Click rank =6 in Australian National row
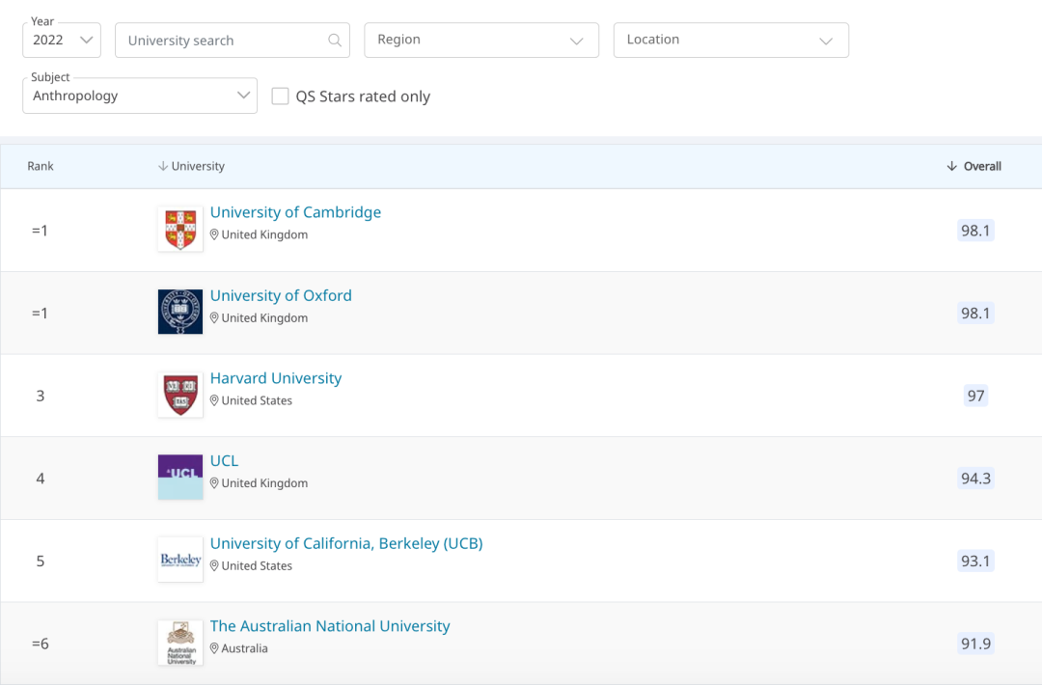1042x685 pixels. [41, 644]
